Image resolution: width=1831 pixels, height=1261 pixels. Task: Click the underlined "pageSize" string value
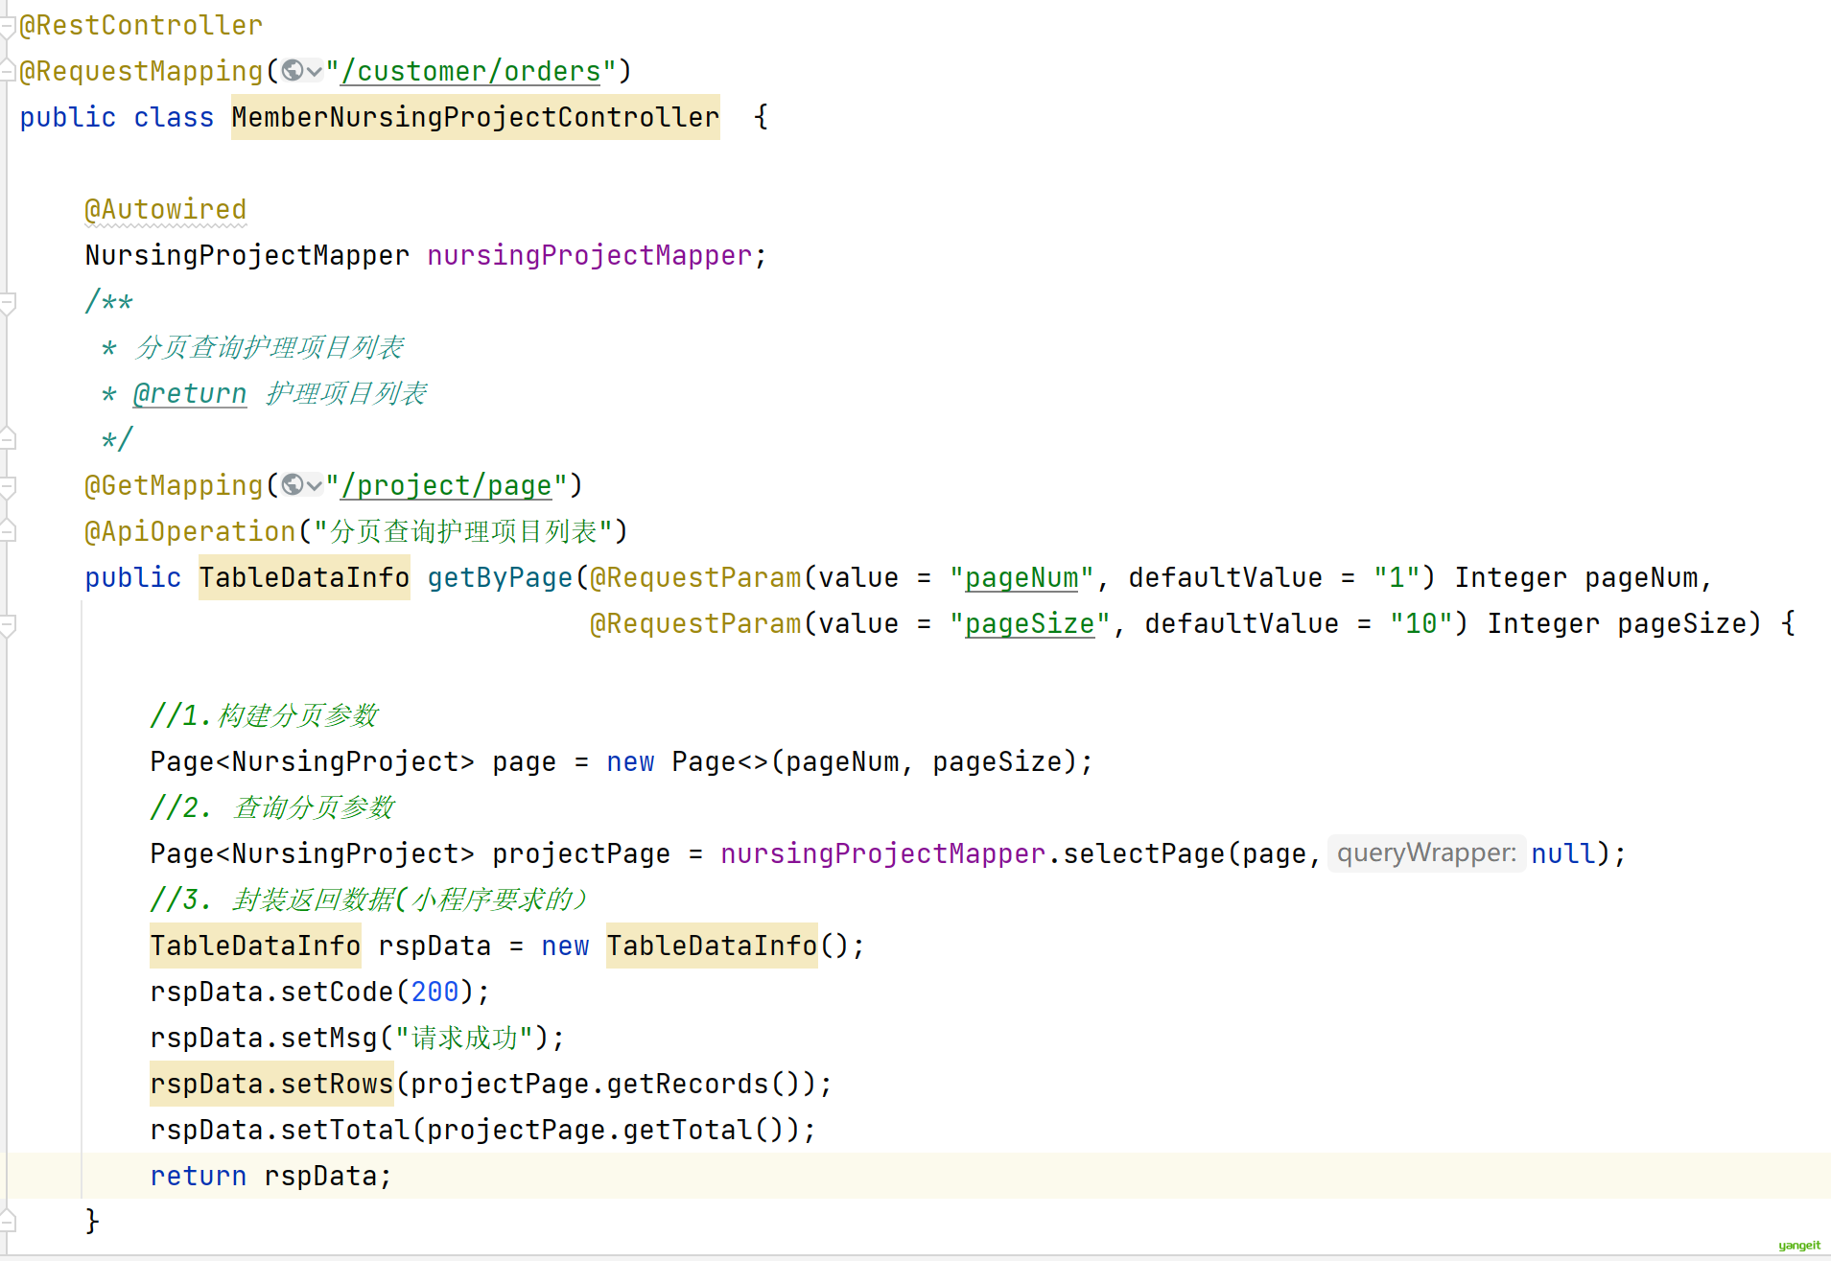tap(1030, 623)
